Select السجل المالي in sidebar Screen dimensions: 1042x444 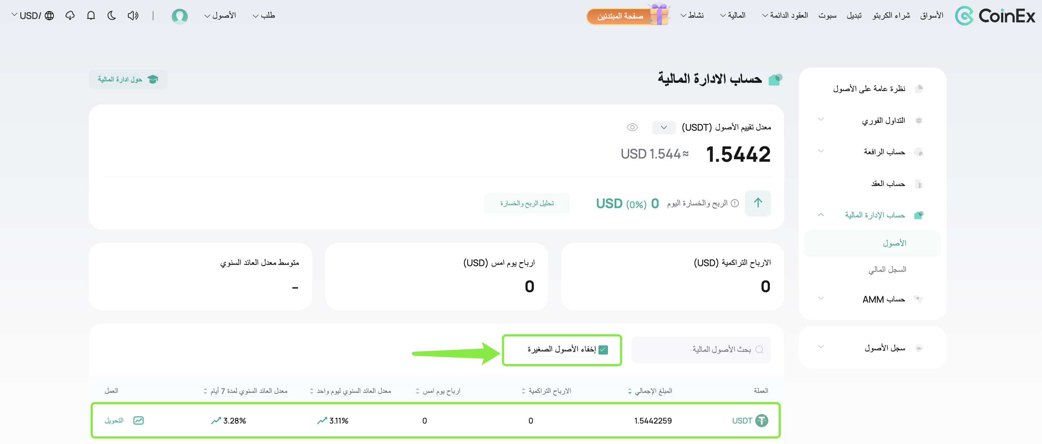pos(887,269)
